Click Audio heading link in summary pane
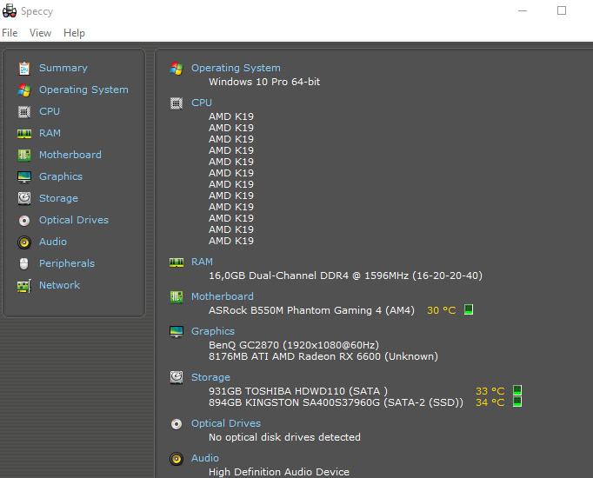 [205, 458]
